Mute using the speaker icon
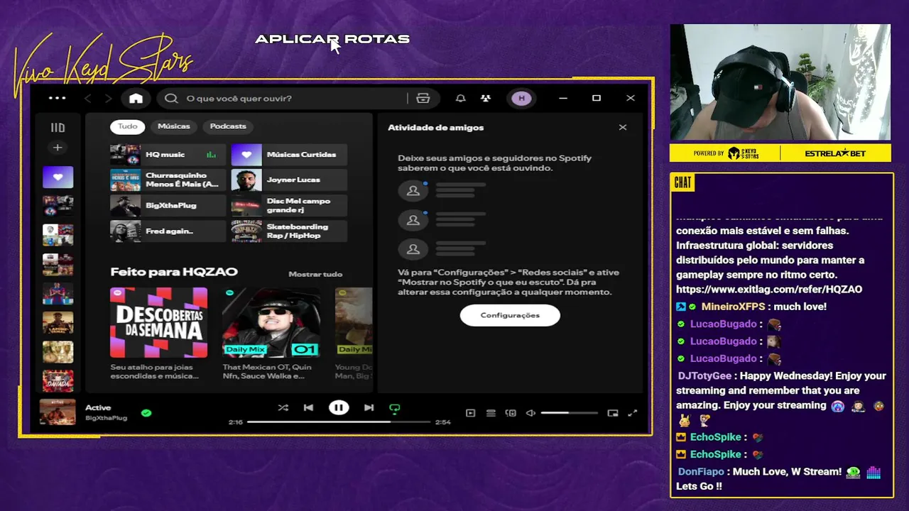Screen dimensions: 909x511 pyautogui.click(x=530, y=413)
